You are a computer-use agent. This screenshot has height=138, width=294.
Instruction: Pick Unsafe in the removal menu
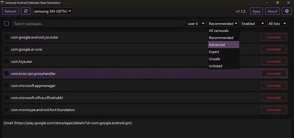tap(223, 59)
